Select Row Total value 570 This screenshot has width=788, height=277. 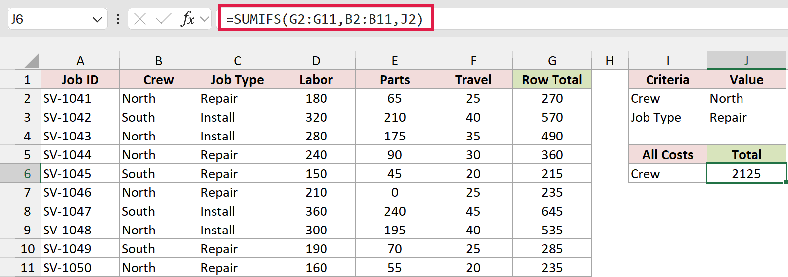pyautogui.click(x=552, y=117)
